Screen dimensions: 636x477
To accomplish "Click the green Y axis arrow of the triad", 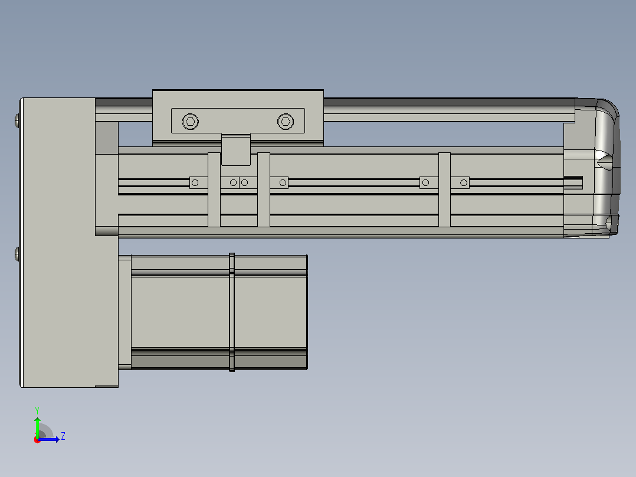I will tap(37, 427).
